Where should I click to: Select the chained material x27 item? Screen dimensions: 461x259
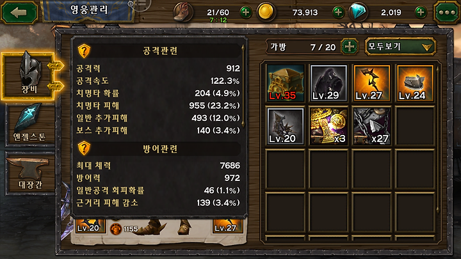(x=372, y=126)
